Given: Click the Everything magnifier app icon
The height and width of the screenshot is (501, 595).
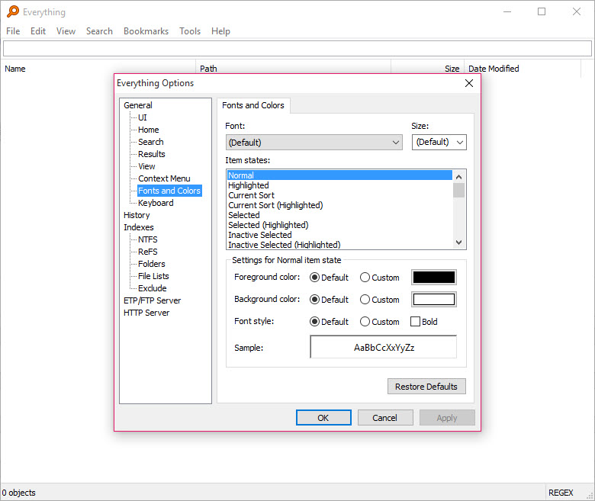Looking at the screenshot, I should pyautogui.click(x=13, y=11).
